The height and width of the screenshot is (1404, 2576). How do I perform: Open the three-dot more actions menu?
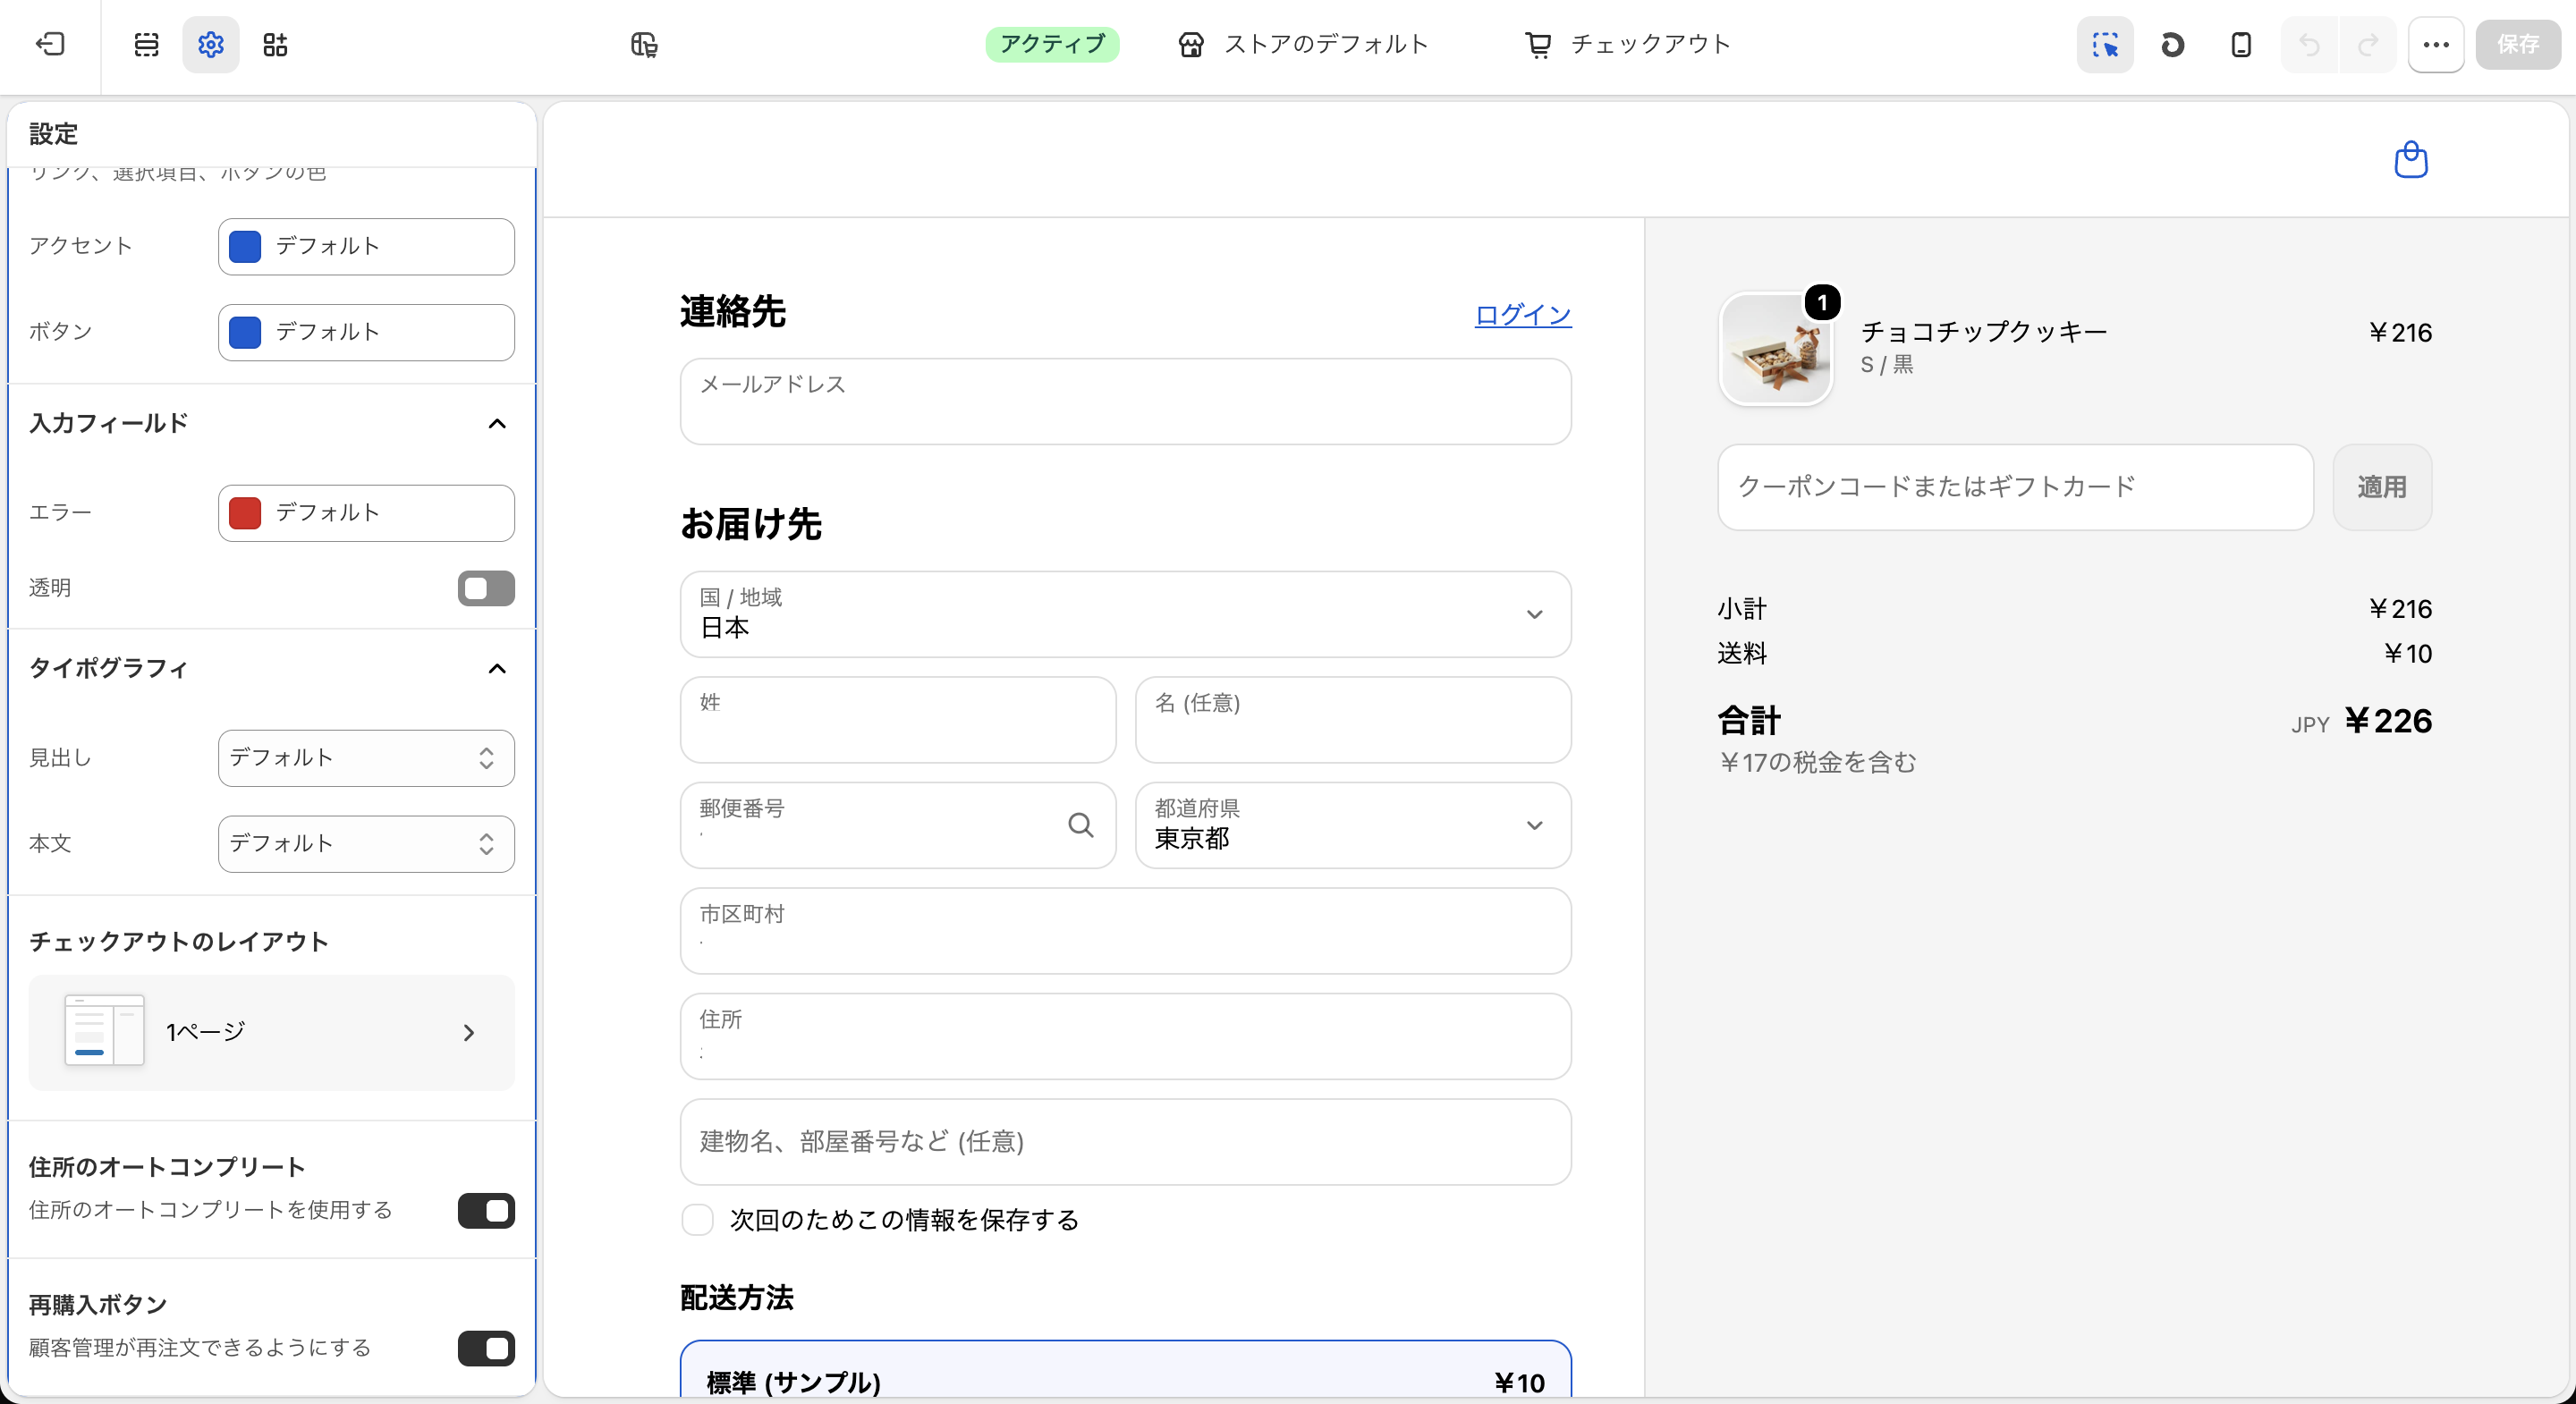[x=2436, y=44]
